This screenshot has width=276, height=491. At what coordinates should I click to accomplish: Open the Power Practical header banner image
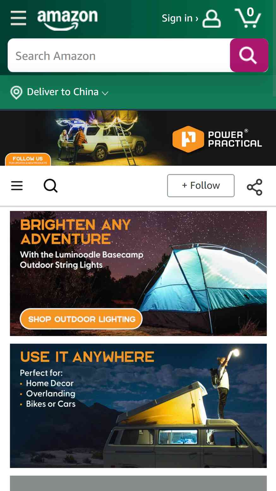pos(138,138)
